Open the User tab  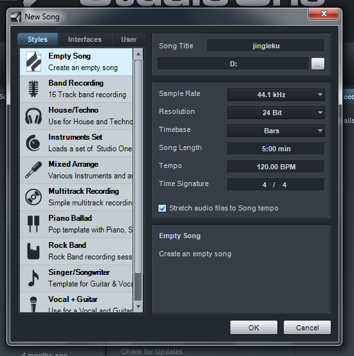pyautogui.click(x=129, y=39)
